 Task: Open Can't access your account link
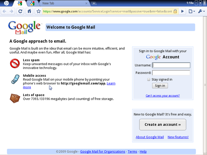[x=162, y=95]
